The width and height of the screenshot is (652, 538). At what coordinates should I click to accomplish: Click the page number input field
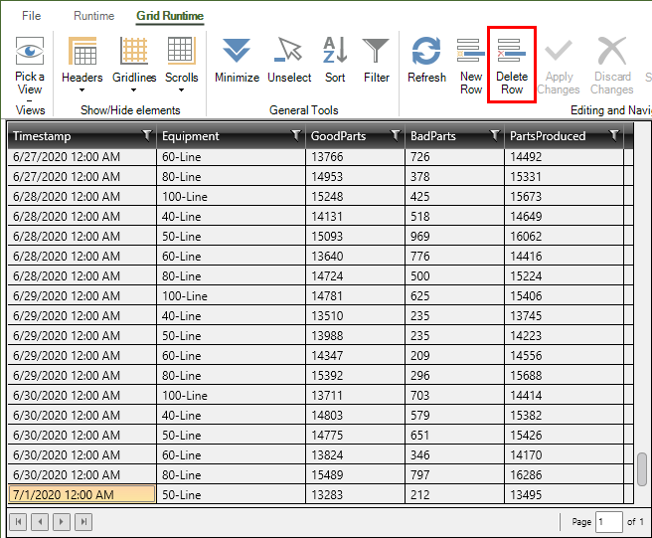pyautogui.click(x=608, y=521)
